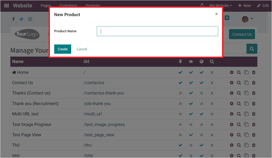Delete the trhh page
The width and height of the screenshot is (272, 158).
pyautogui.click(x=254, y=156)
